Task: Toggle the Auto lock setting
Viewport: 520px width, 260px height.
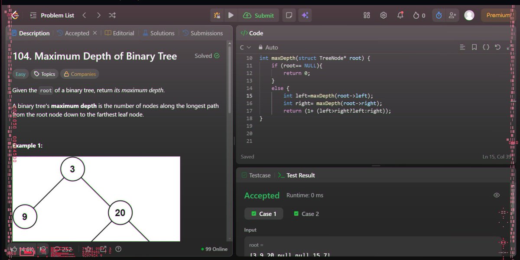Action: (268, 47)
